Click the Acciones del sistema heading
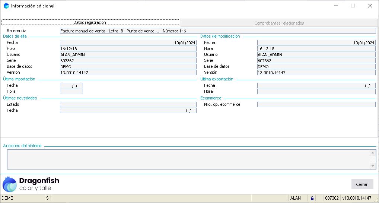The width and height of the screenshot is (379, 203). 22,146
